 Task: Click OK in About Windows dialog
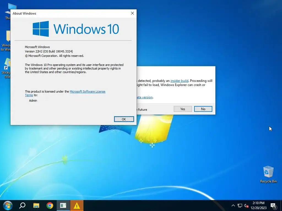pyautogui.click(x=124, y=119)
